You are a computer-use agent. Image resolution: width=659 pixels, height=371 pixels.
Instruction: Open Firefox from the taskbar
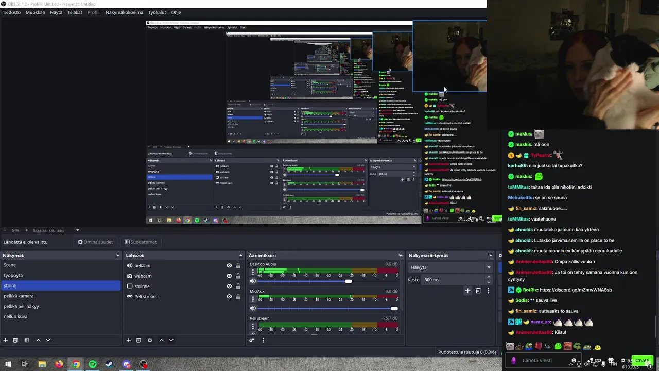pyautogui.click(x=59, y=364)
